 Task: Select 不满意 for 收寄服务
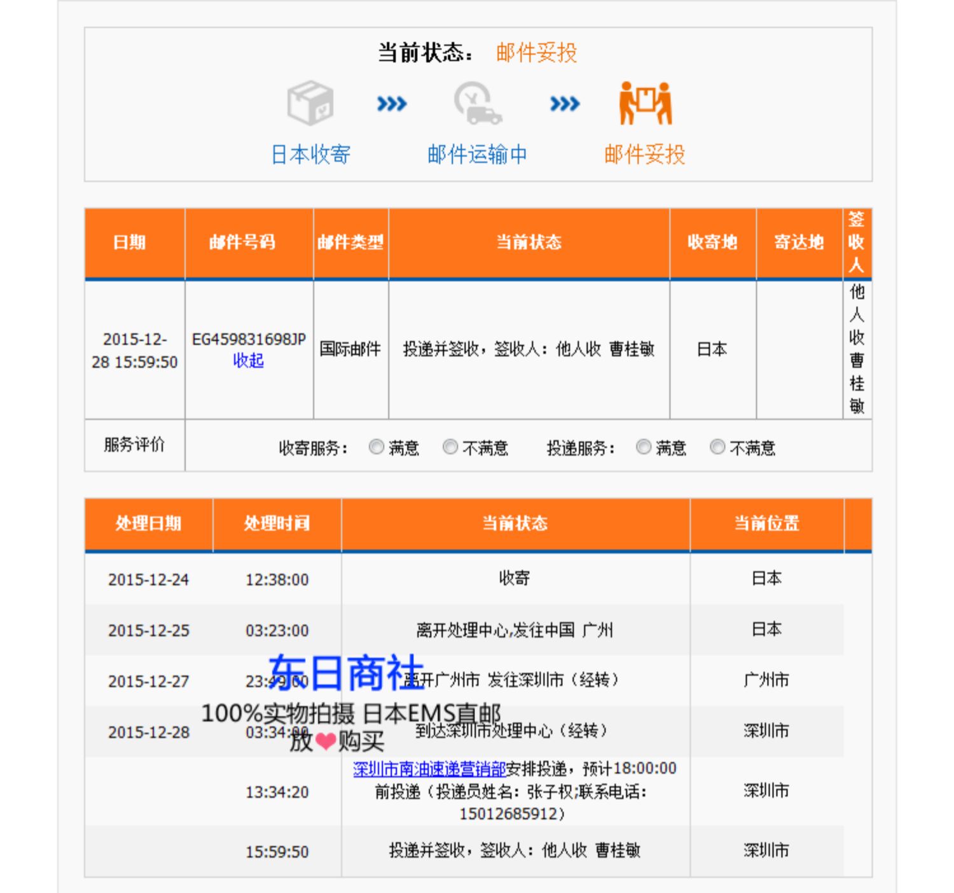(x=450, y=447)
